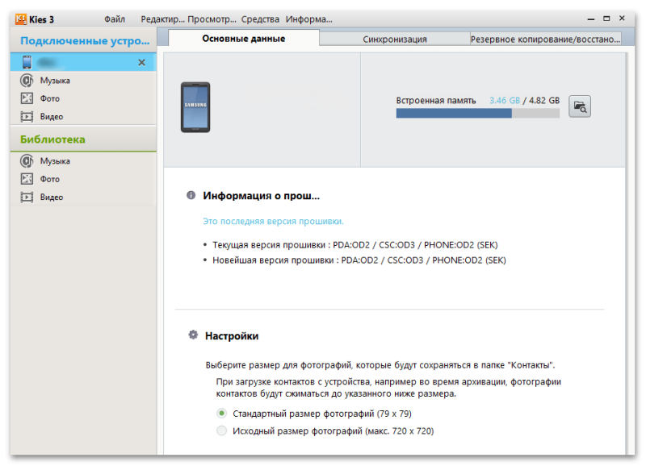Click the Samsung phone image

point(195,107)
